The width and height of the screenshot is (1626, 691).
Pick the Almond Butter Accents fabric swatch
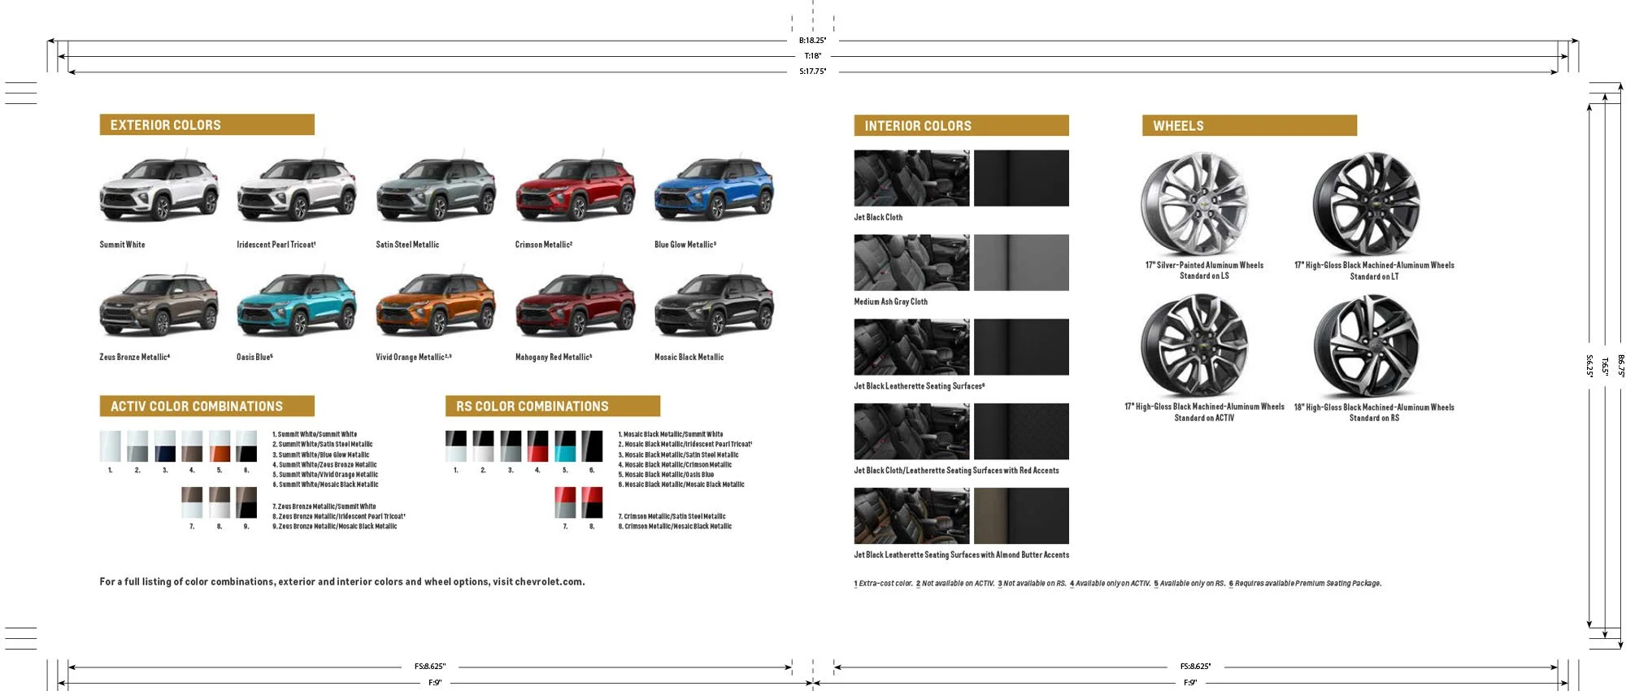[x=1021, y=516]
